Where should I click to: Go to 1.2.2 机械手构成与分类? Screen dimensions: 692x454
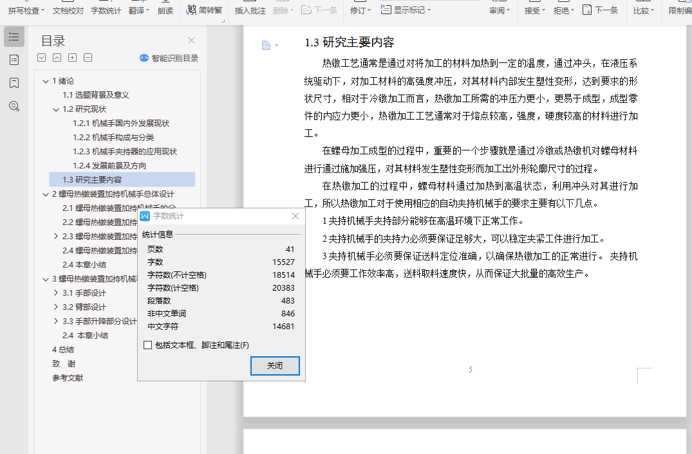tap(113, 138)
